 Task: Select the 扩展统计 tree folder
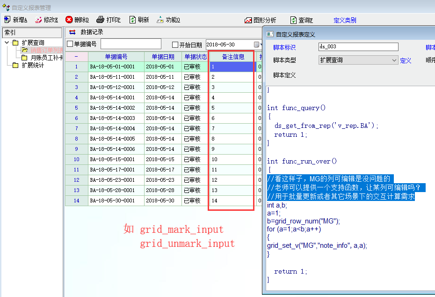(33, 65)
